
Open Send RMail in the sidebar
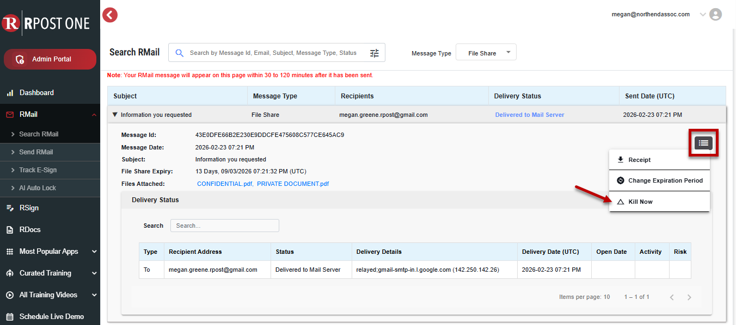pyautogui.click(x=36, y=152)
